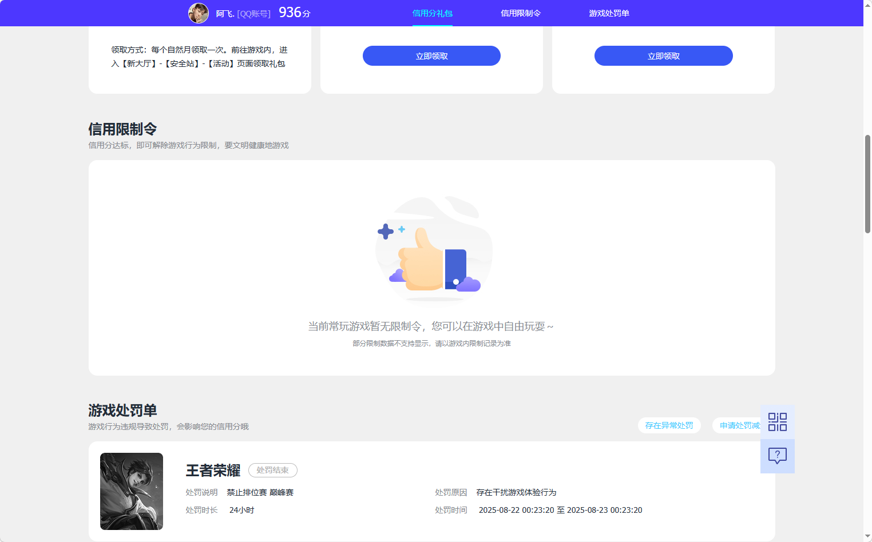Switch to 游戏处罚单 tab
872x542 pixels.
click(x=608, y=13)
